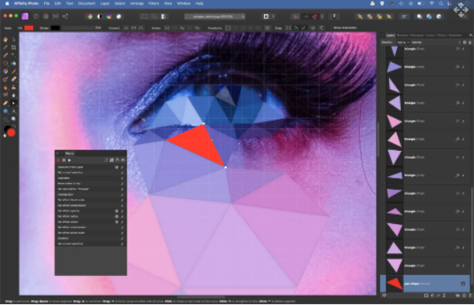The width and height of the screenshot is (474, 305).
Task: Pick the Zoom tool magnifier icon
Action: coord(13,119)
